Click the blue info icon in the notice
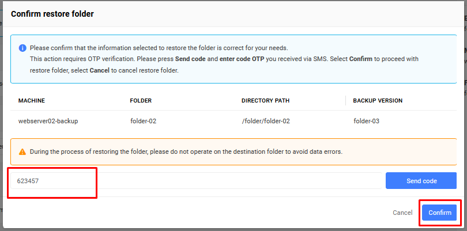 coord(22,48)
